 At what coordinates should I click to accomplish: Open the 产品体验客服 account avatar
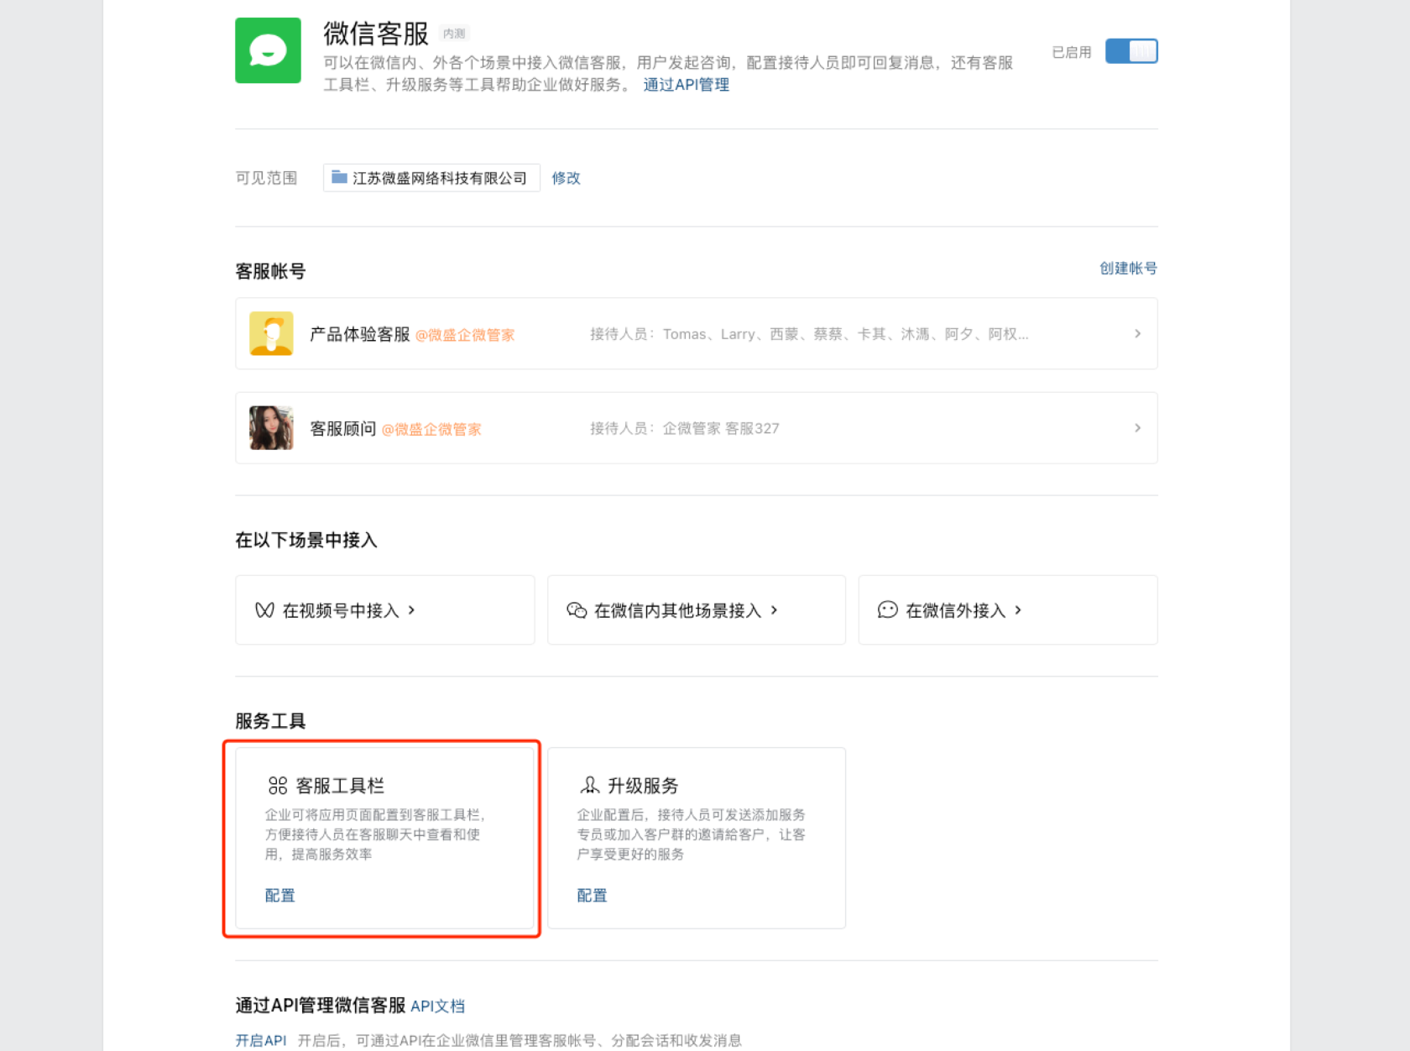coord(271,333)
